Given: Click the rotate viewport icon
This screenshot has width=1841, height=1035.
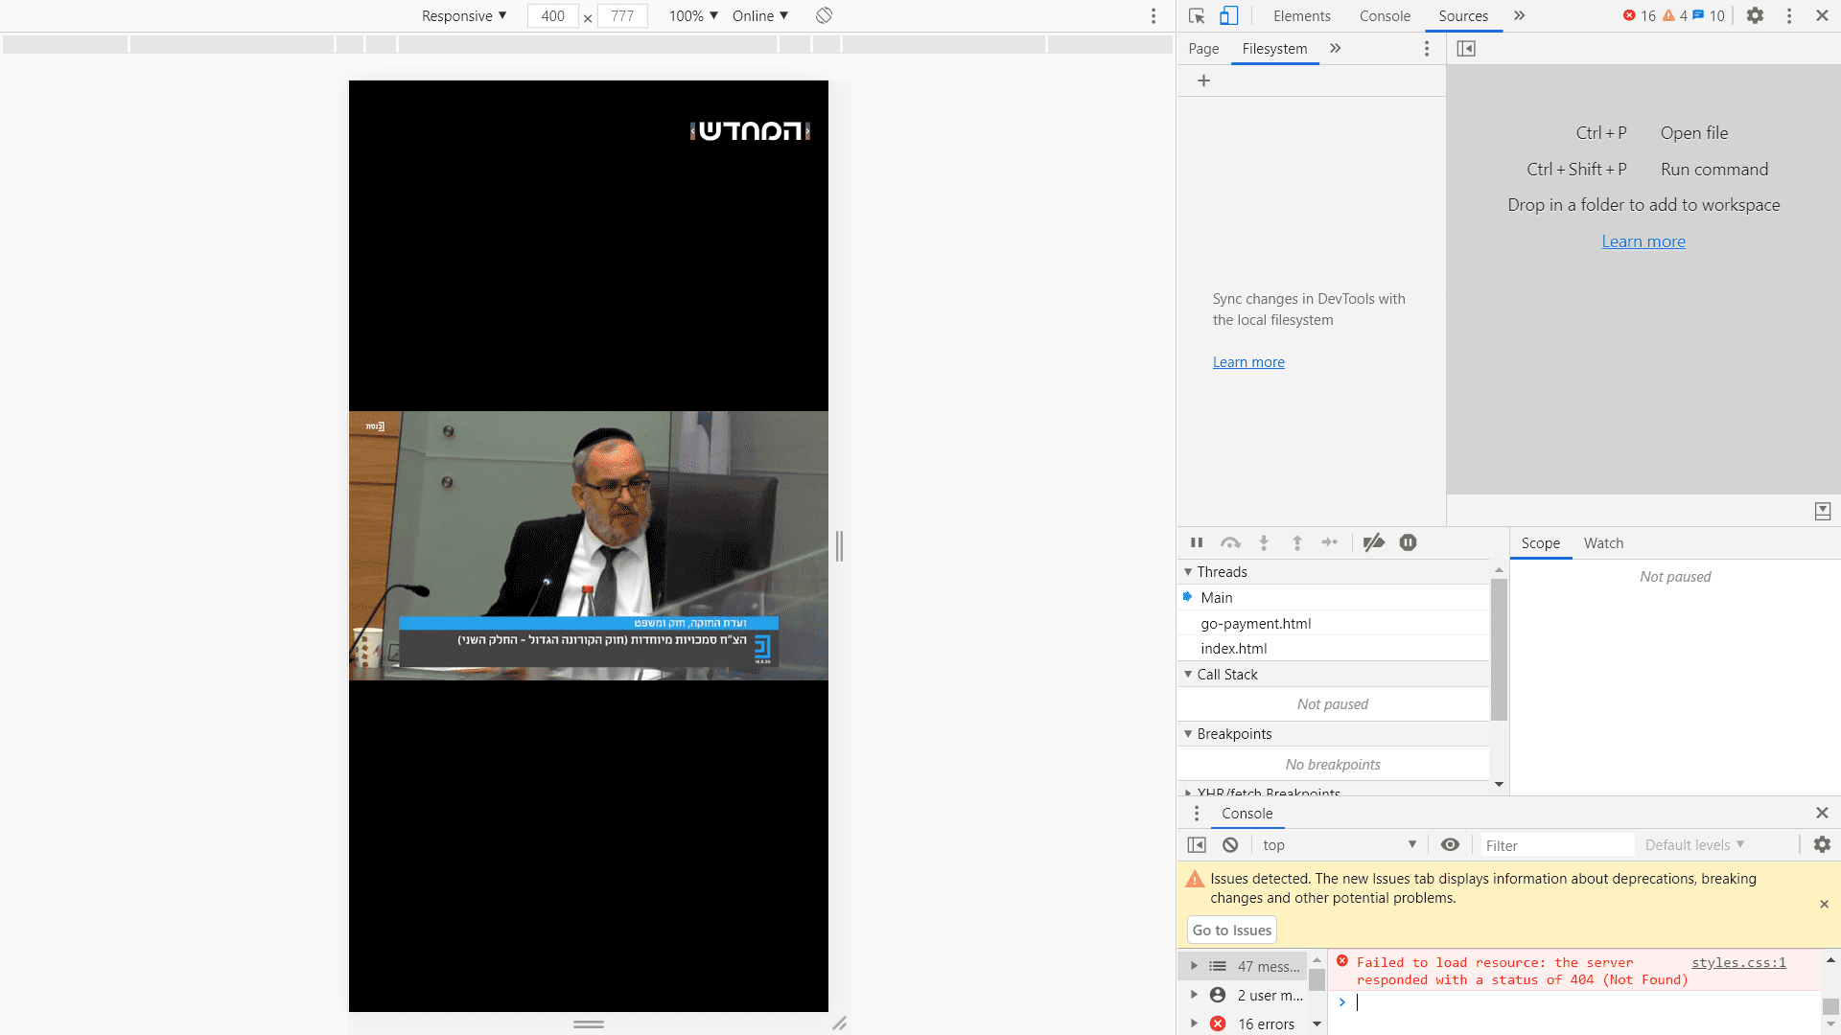Looking at the screenshot, I should tap(824, 15).
